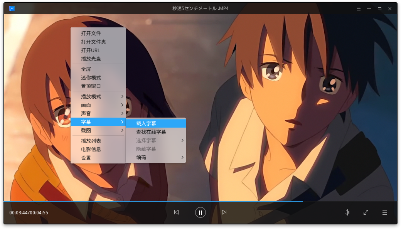Skip to the next video
Viewport: 401px width, 229px height.
[224, 212]
